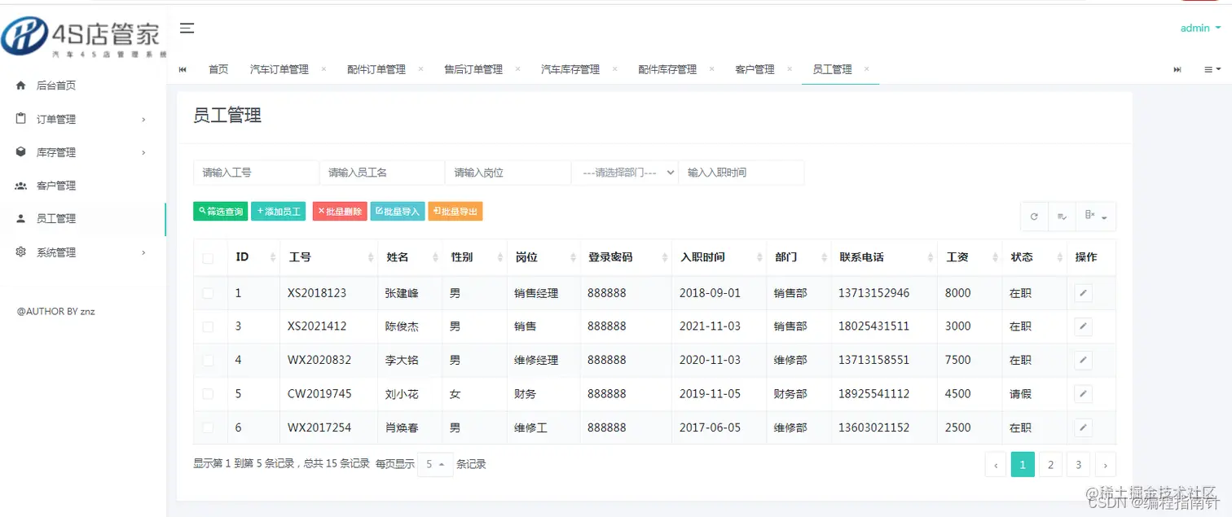Switch to the 配件订单管理 tab
The image size is (1232, 517).
point(376,69)
